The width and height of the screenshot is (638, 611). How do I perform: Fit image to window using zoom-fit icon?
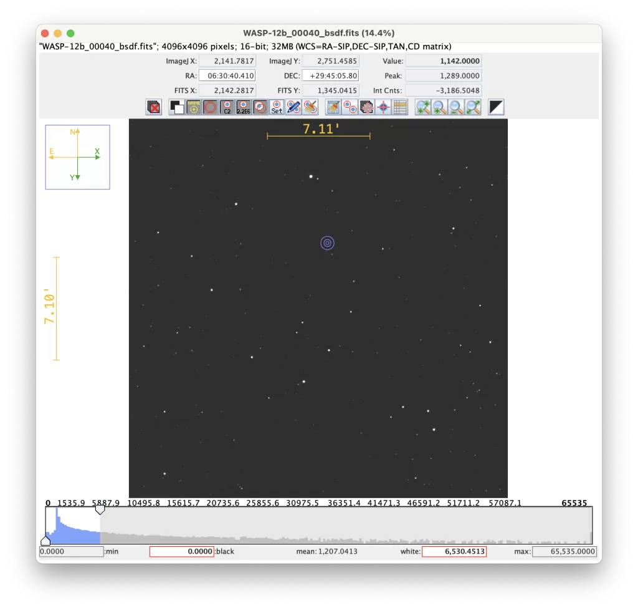pyautogui.click(x=473, y=107)
